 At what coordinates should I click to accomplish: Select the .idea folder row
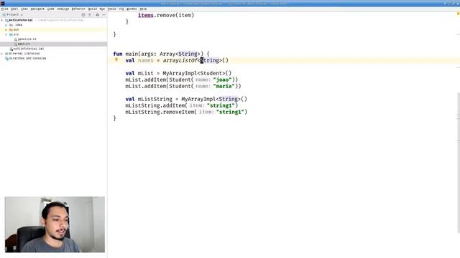(x=53, y=25)
